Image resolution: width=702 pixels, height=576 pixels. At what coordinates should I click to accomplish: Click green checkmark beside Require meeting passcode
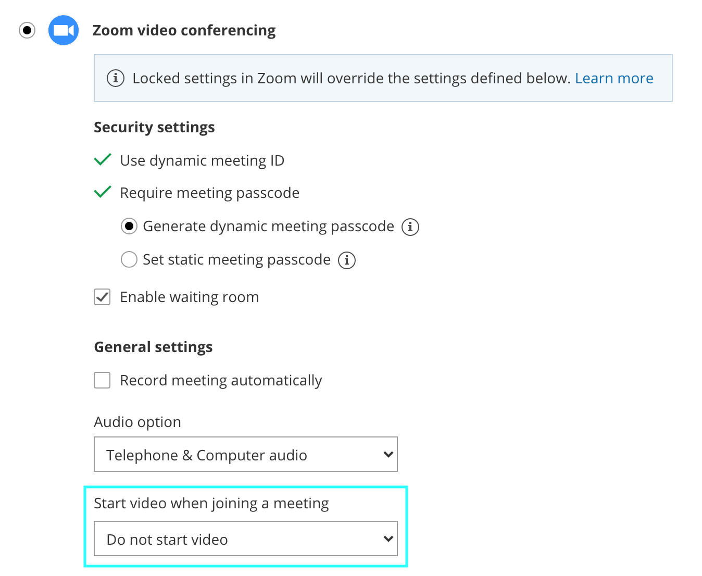point(103,192)
